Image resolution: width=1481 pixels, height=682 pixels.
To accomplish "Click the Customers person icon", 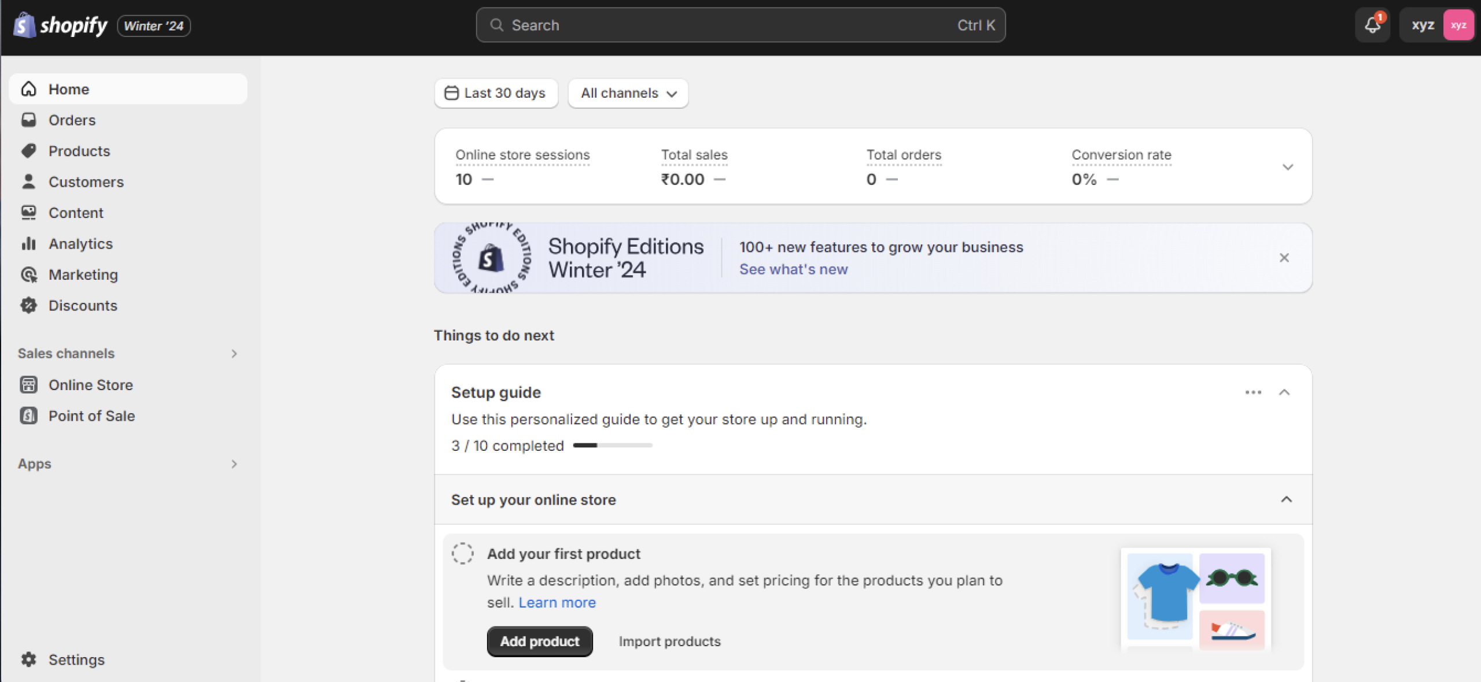I will coord(29,181).
